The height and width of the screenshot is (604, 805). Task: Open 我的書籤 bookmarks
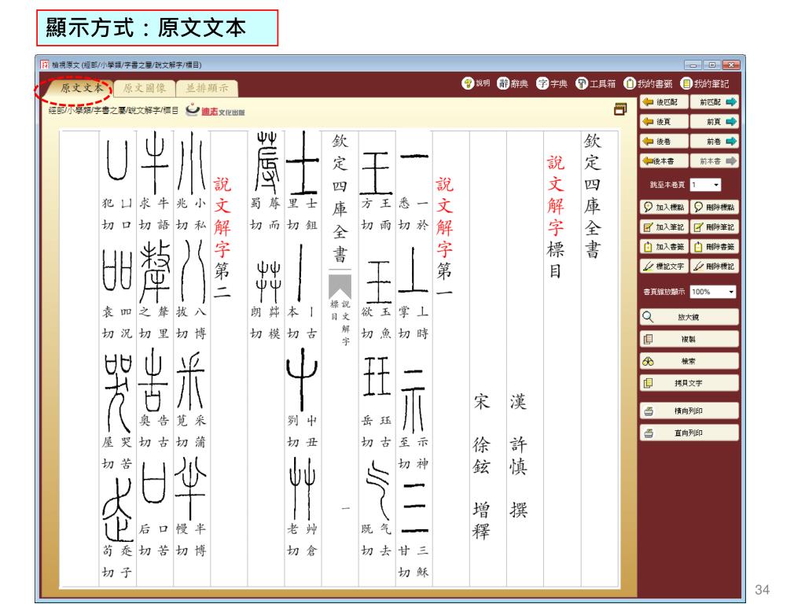[x=648, y=83]
